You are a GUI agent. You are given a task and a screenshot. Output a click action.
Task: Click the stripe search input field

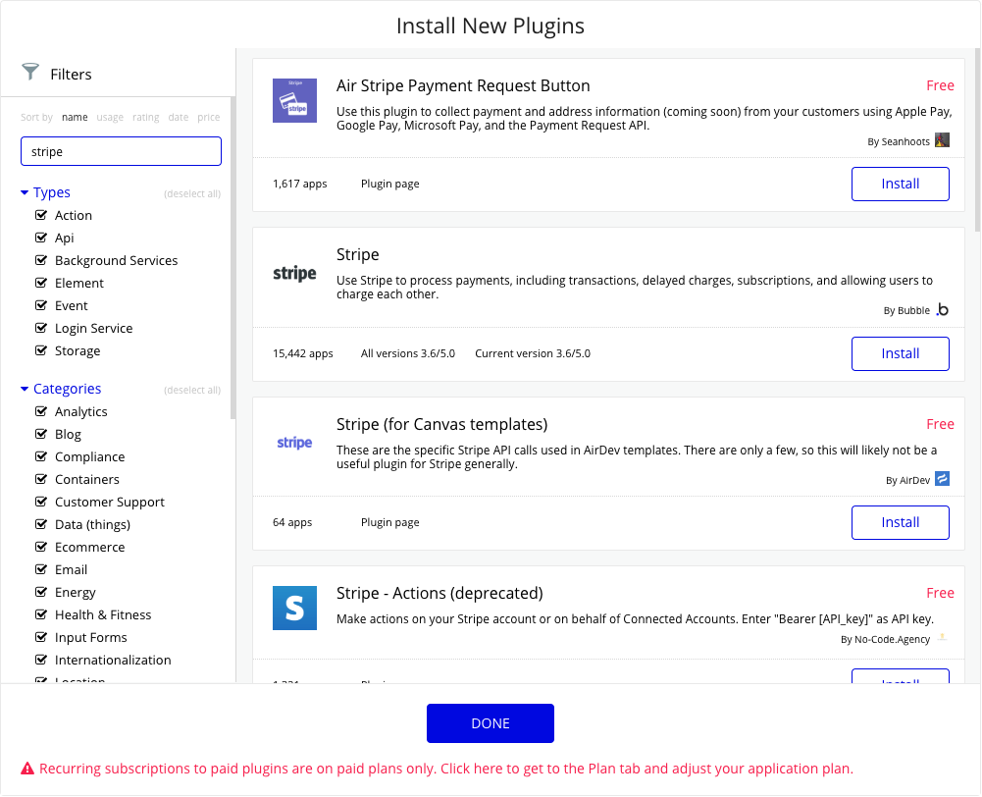(x=121, y=151)
